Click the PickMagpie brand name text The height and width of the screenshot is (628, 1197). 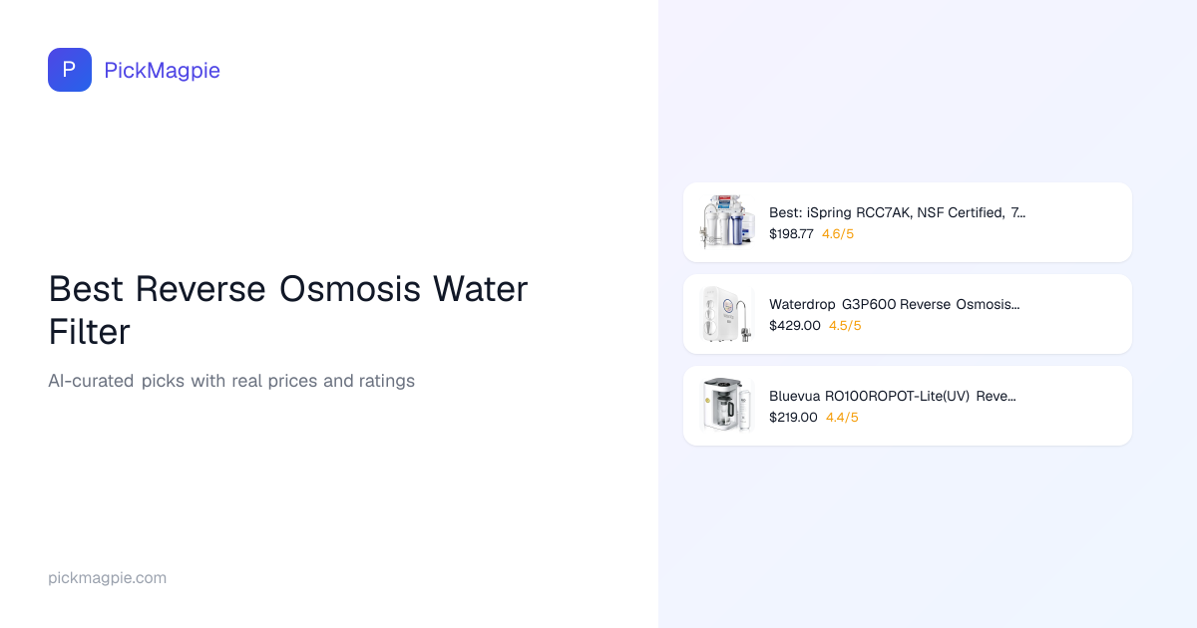(x=162, y=70)
